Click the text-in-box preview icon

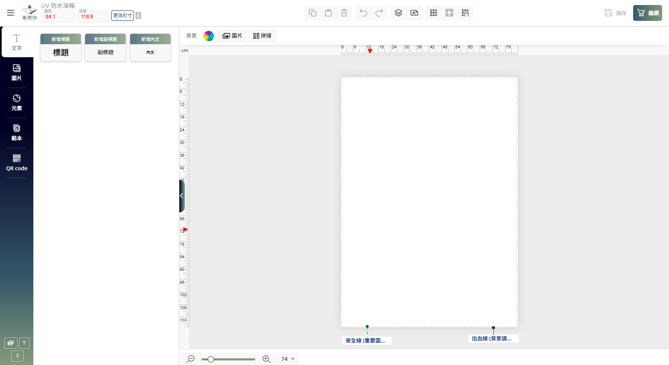(414, 13)
